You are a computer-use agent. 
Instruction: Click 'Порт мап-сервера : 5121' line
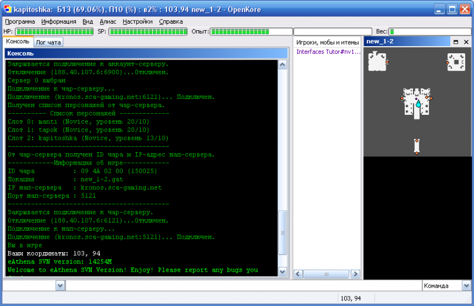[52, 196]
